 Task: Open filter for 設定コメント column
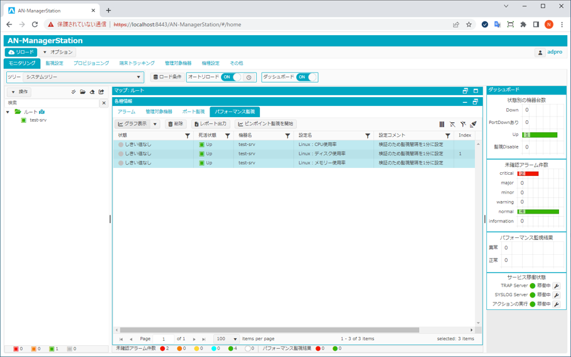click(x=448, y=136)
